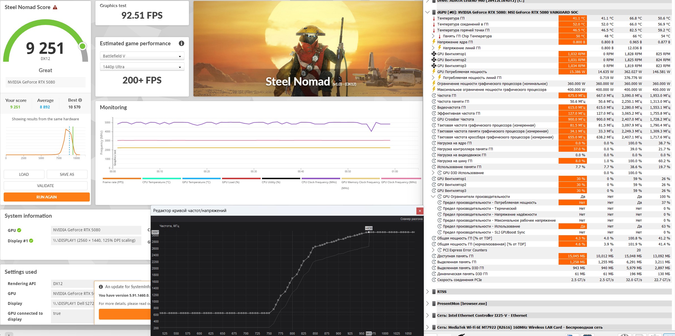Open the Battlefield V game dropdown
The height and width of the screenshot is (336, 675).
click(142, 56)
